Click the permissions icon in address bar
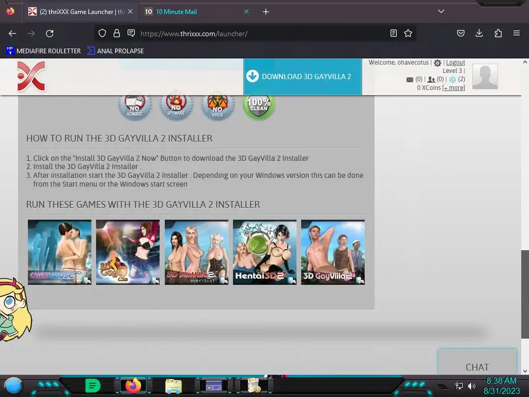 [x=131, y=33]
